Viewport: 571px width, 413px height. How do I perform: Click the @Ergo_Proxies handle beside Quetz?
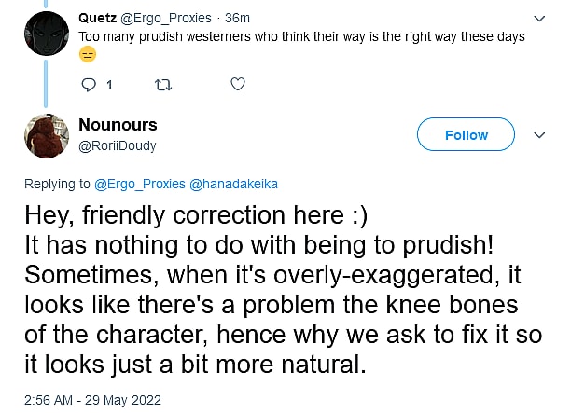(163, 18)
